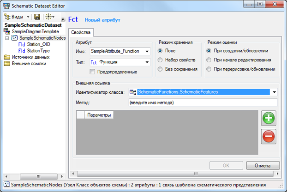Open the schematic tools burst icon menu

point(48,17)
